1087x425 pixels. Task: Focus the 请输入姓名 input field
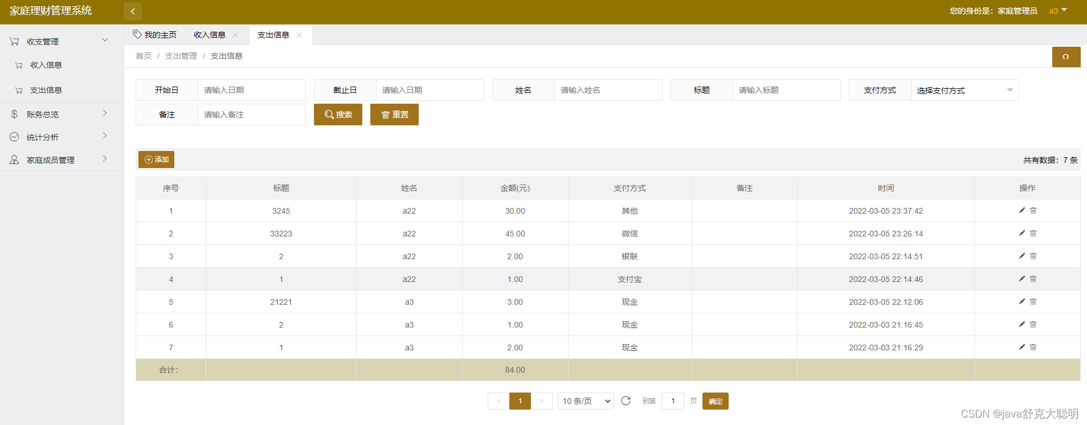(x=608, y=90)
